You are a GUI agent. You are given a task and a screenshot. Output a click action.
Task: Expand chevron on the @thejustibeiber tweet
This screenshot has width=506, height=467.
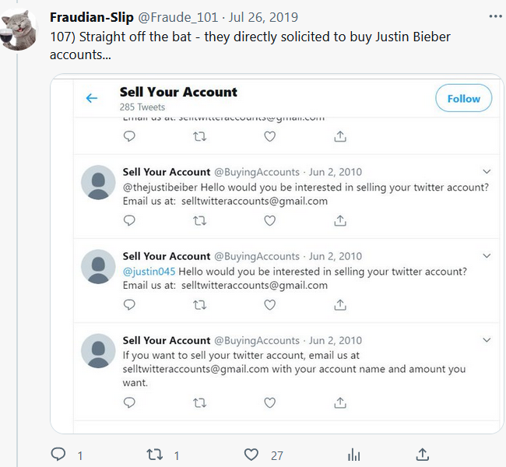coord(487,171)
